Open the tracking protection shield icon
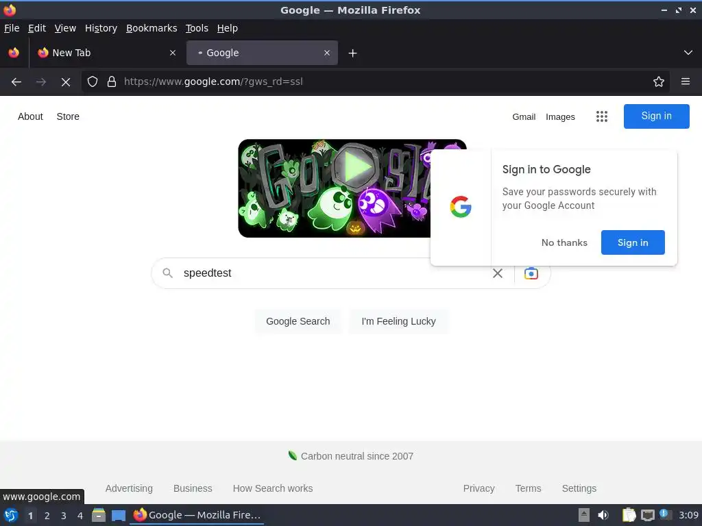The height and width of the screenshot is (526, 702). 93,82
